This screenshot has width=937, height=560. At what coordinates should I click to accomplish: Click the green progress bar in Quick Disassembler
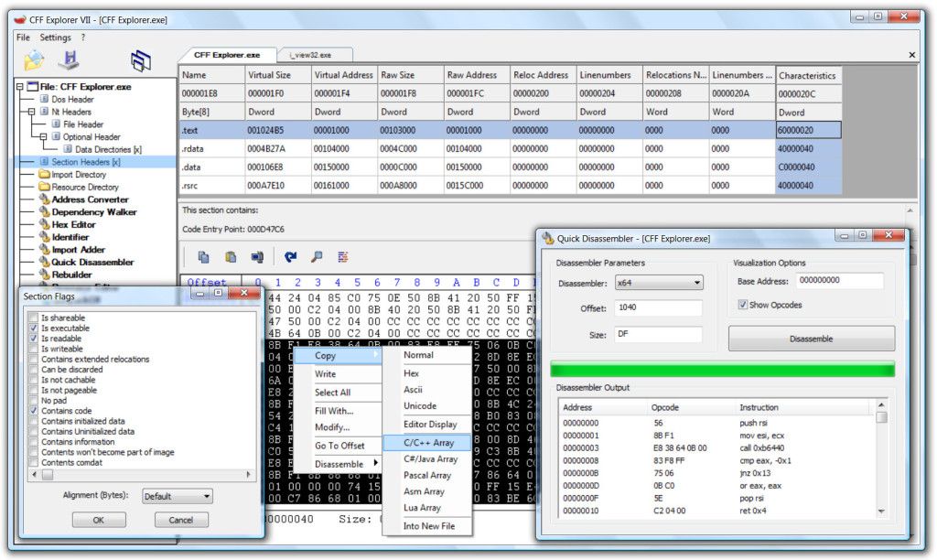click(x=723, y=369)
